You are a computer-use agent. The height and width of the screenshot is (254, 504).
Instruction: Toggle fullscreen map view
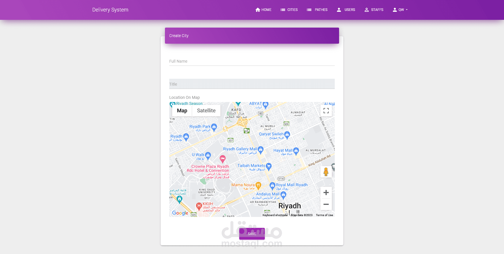(x=326, y=111)
